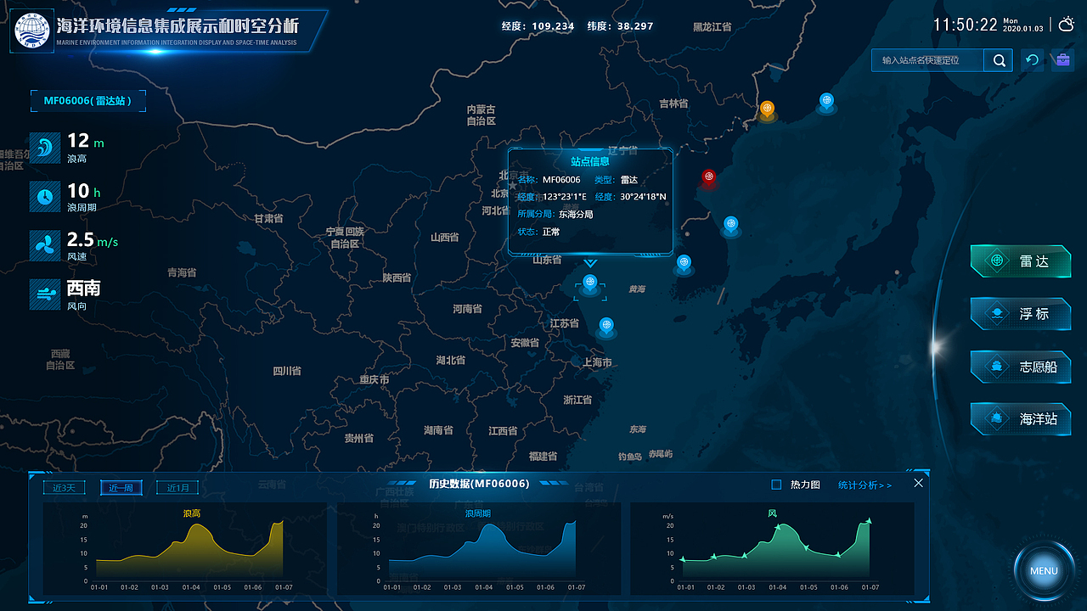
Task: Close the historical data panel
Action: point(918,483)
